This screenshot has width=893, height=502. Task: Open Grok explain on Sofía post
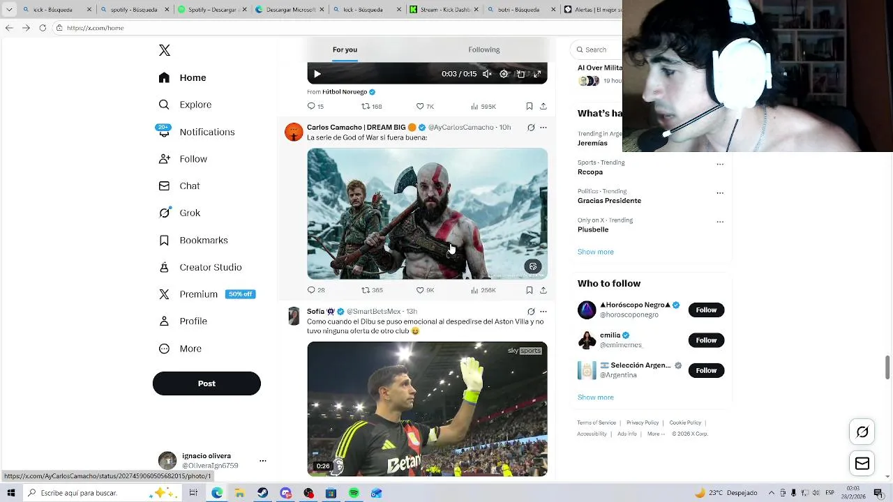pos(531,312)
